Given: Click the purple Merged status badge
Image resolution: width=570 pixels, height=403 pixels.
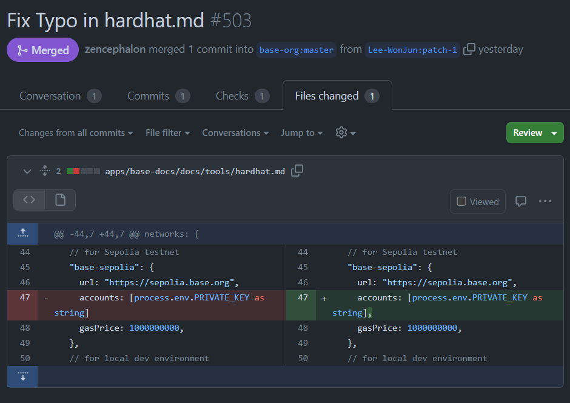Looking at the screenshot, I should click(x=43, y=50).
